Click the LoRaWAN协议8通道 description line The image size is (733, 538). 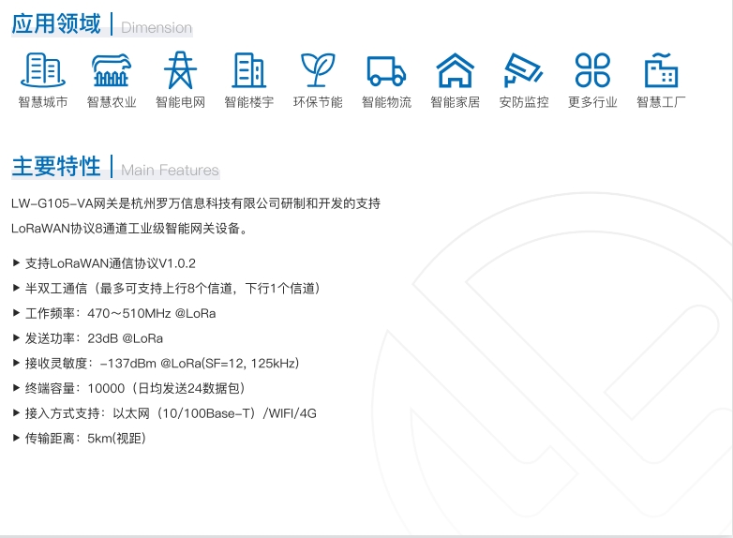click(x=129, y=229)
